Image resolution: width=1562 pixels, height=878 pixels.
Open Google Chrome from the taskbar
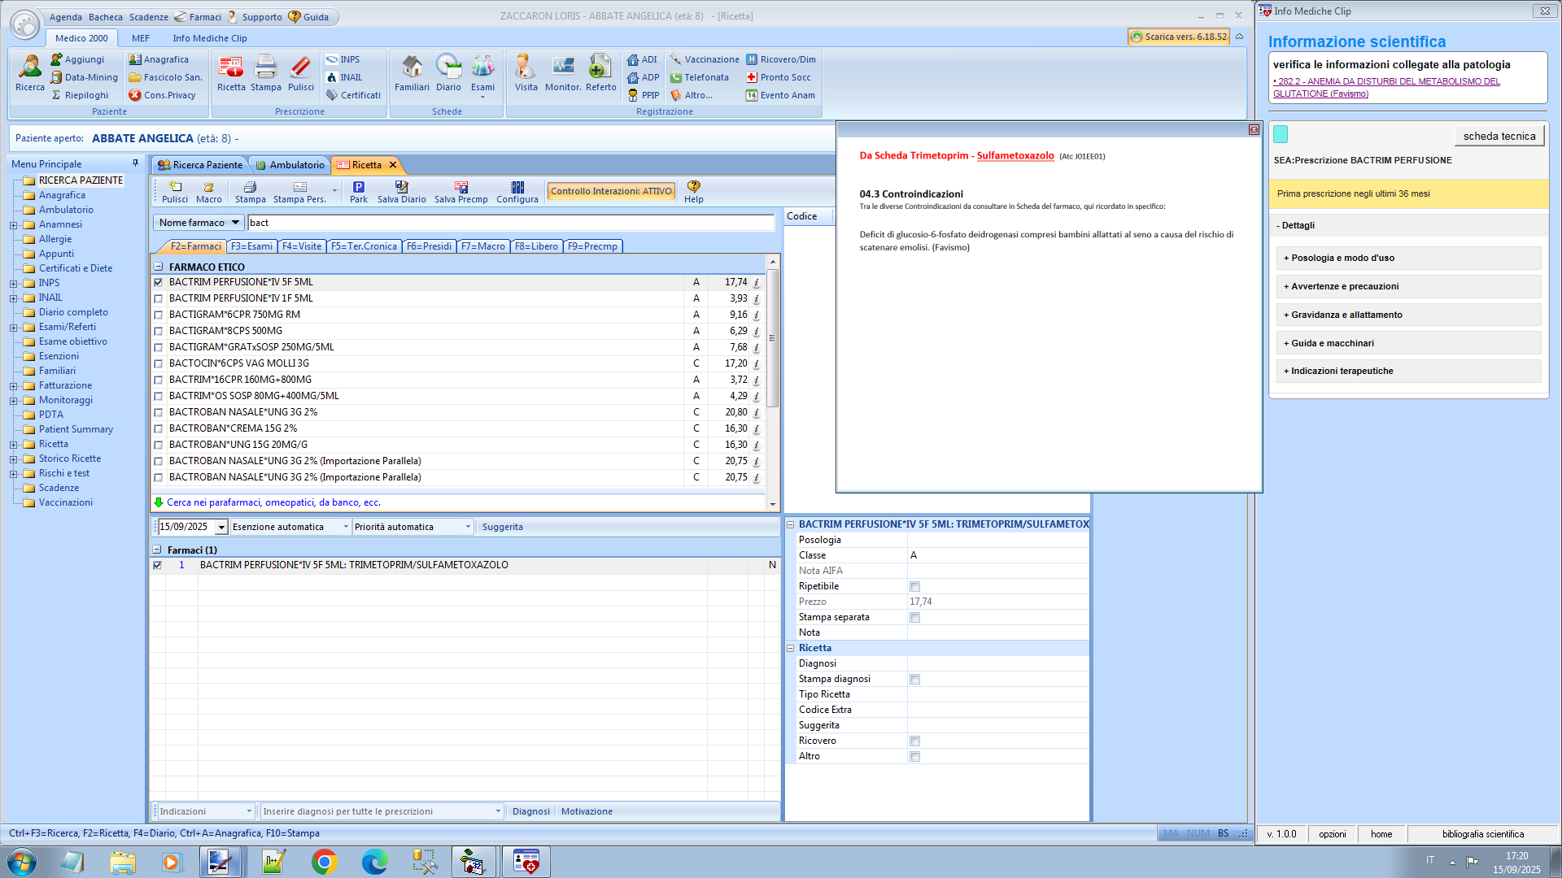(324, 862)
